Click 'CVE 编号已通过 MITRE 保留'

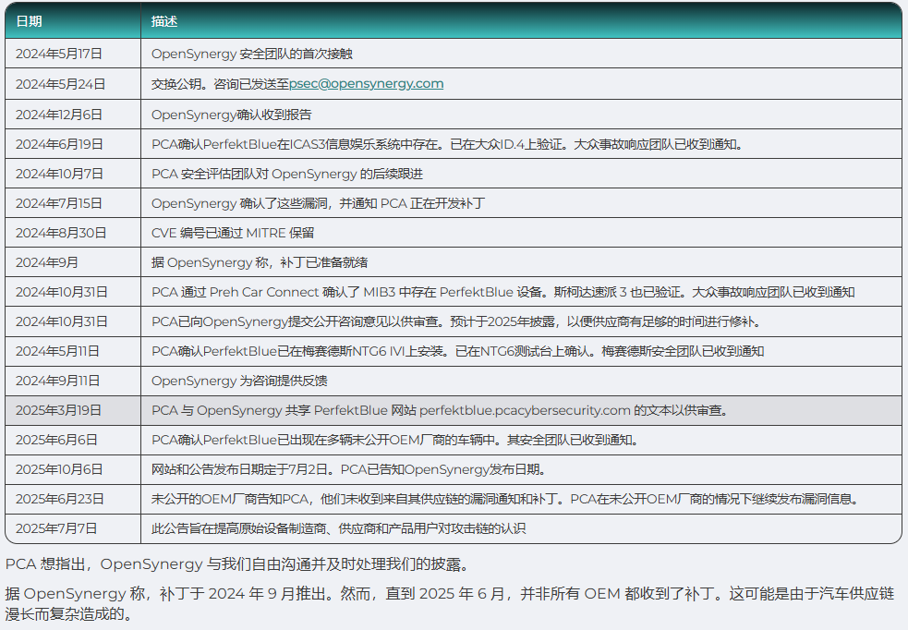pyautogui.click(x=233, y=233)
